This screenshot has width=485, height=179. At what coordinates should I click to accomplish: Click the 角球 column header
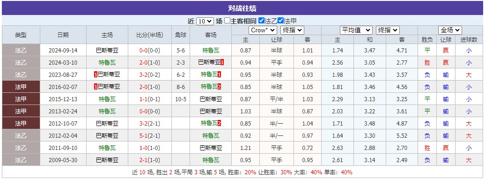pyautogui.click(x=181, y=35)
